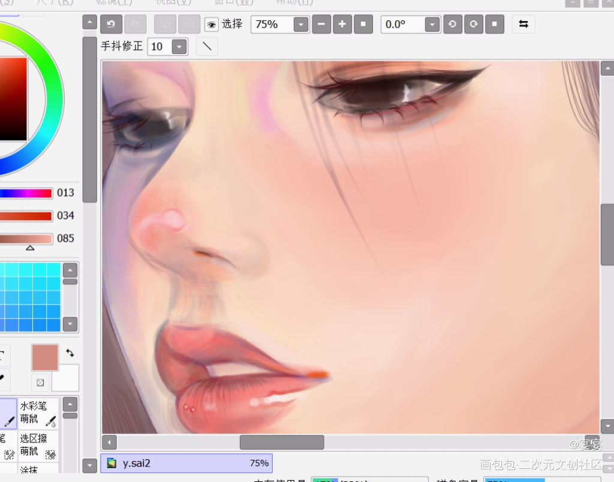Select the 水彩笔 萌鼠 brush preset

click(x=38, y=414)
